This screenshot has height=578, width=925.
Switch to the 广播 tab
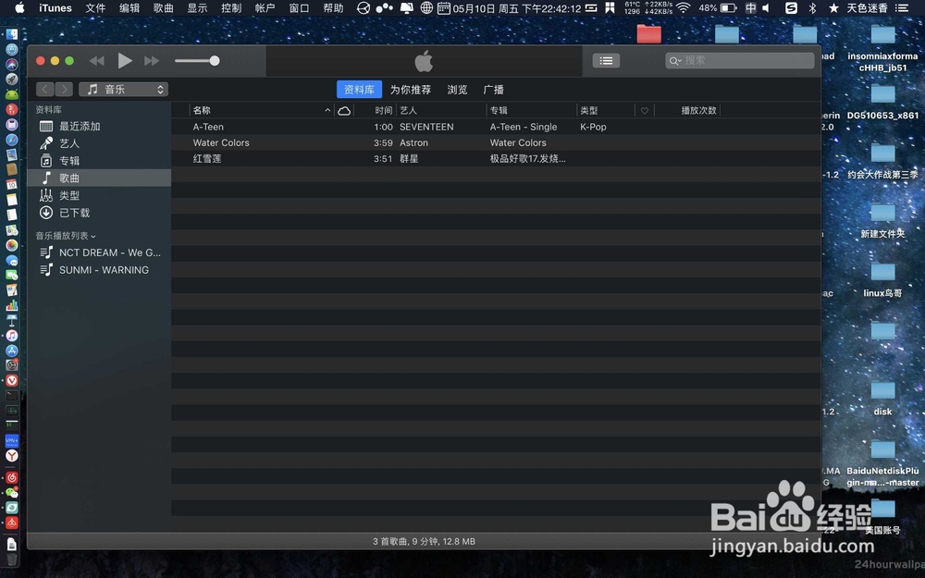coord(493,90)
